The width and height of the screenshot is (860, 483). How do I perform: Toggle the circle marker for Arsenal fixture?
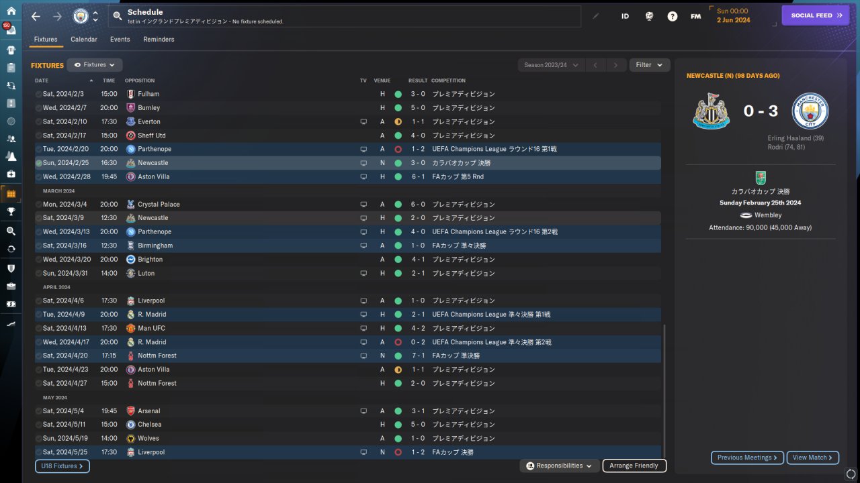39,411
